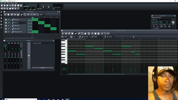Add beat/bassline track in Song Editor

tap(12, 15)
